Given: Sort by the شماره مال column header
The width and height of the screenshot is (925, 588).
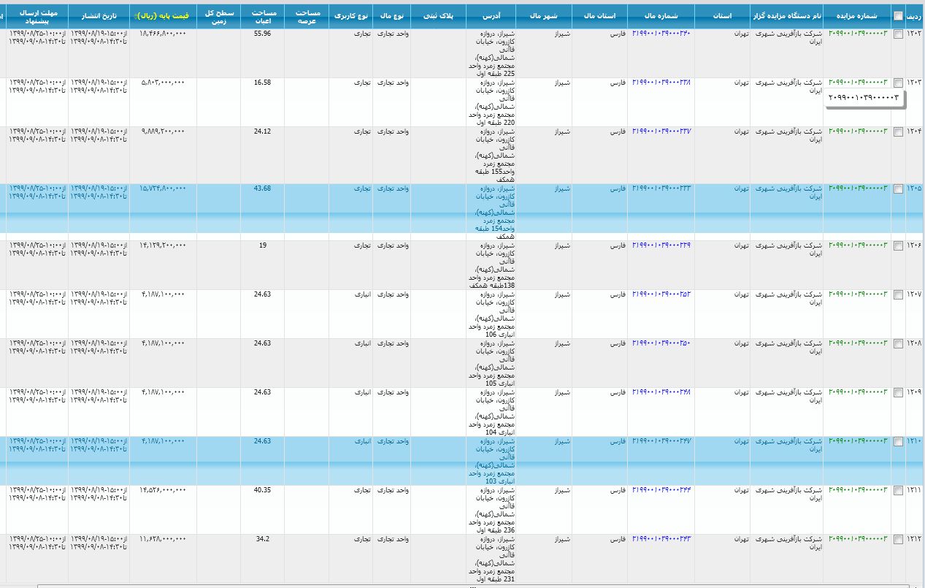Looking at the screenshot, I should pyautogui.click(x=661, y=15).
